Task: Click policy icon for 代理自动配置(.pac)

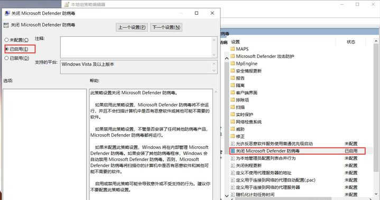Action: click(x=233, y=180)
